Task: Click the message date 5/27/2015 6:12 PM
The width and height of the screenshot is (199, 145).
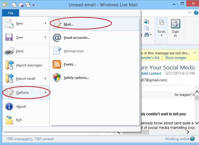Action: 180,73
